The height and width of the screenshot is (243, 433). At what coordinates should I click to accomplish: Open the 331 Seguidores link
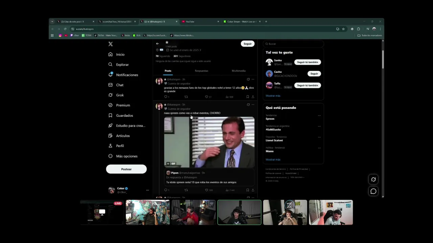[182, 56]
